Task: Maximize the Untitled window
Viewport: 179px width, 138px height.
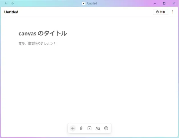Action: pyautogui.click(x=164, y=3)
